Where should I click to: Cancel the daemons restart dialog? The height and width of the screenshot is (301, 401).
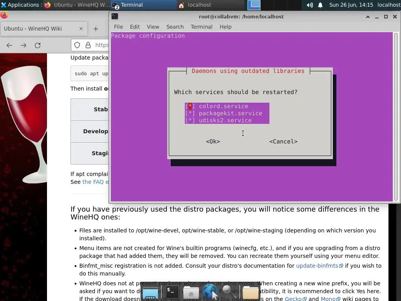pyautogui.click(x=284, y=141)
